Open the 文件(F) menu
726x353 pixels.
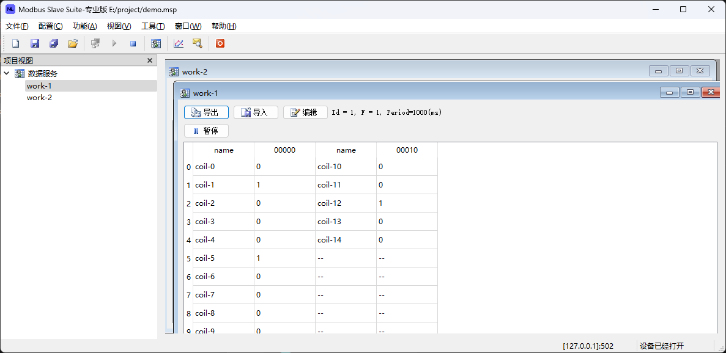tap(17, 26)
